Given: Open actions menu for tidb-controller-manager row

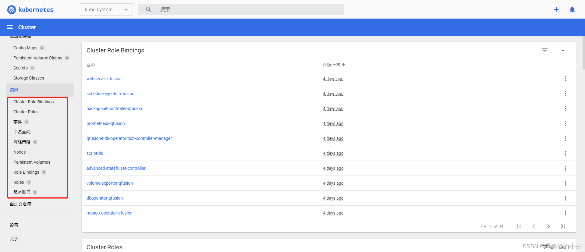Looking at the screenshot, I should (x=565, y=138).
